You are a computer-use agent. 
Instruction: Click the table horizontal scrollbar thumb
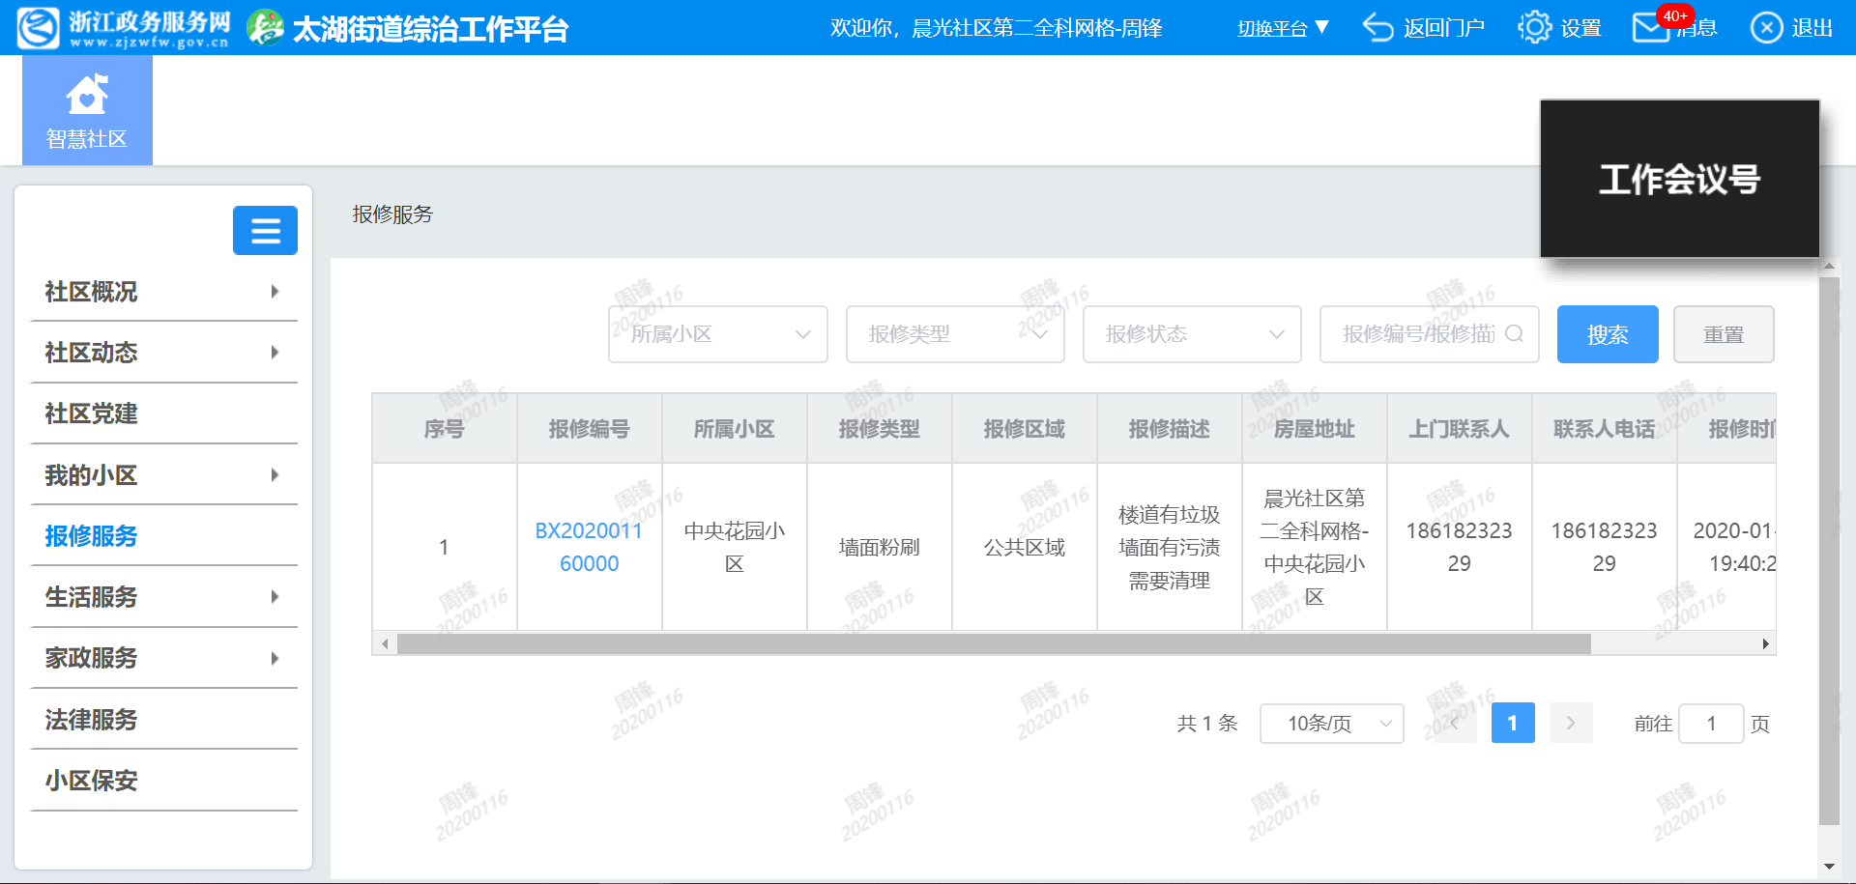click(994, 643)
